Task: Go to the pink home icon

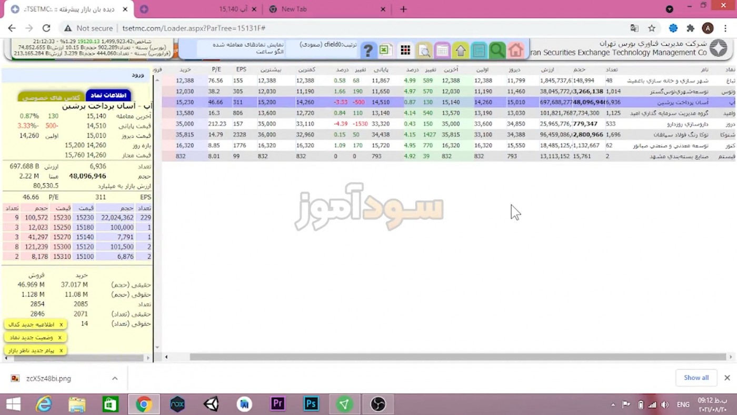Action: pyautogui.click(x=515, y=51)
